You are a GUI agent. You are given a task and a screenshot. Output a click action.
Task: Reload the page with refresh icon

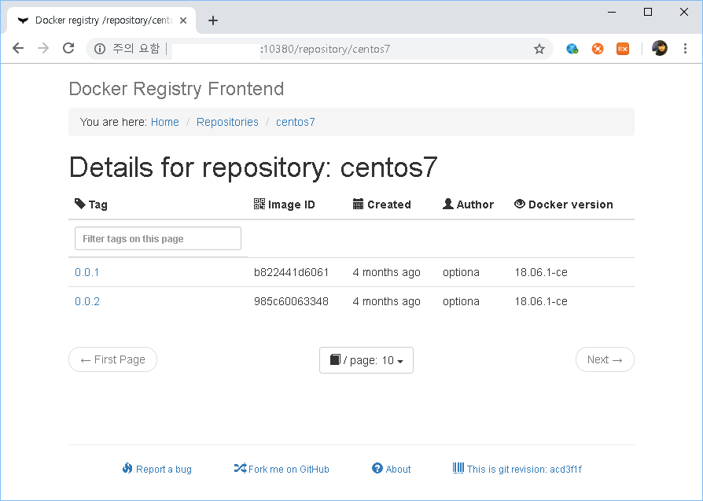click(x=68, y=48)
